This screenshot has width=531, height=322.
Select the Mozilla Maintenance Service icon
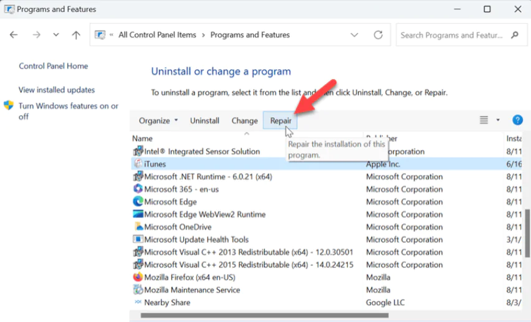click(x=138, y=290)
